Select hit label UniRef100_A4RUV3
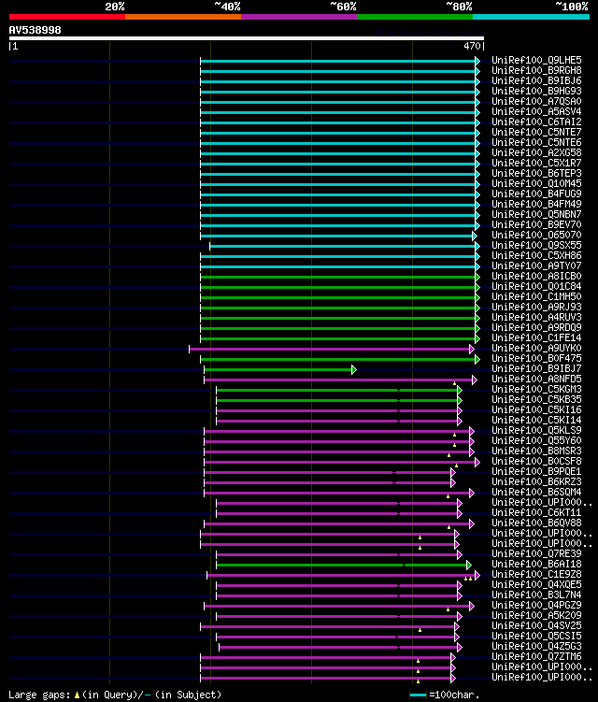This screenshot has height=702, width=598. coord(536,318)
